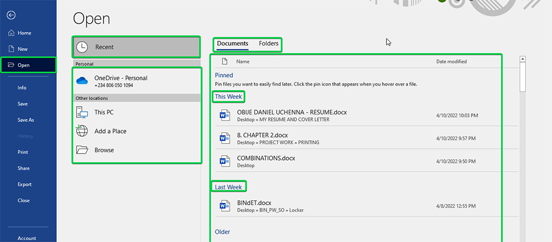Click the back arrow icon

11,15
